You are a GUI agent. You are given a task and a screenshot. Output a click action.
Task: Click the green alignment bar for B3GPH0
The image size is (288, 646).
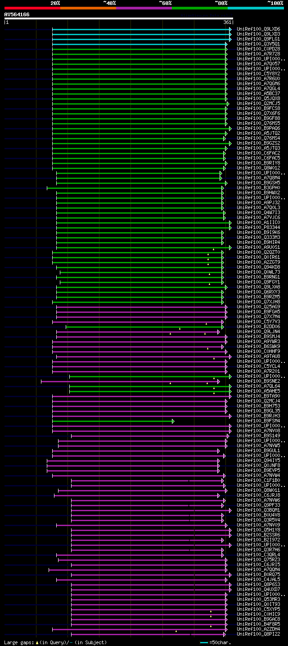click(135, 188)
